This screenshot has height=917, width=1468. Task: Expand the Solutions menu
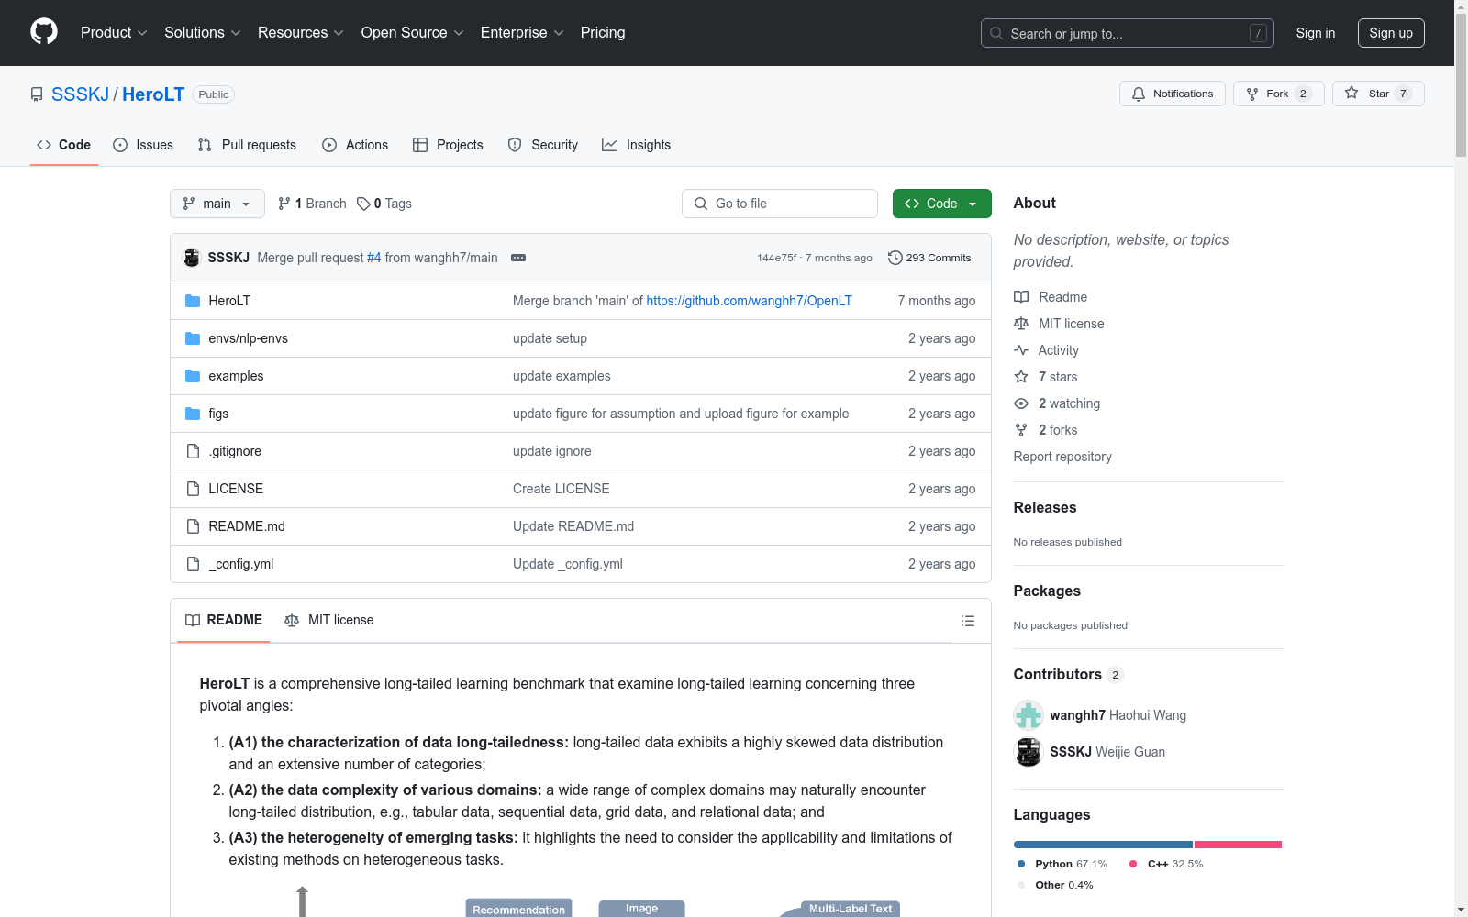pos(203,33)
